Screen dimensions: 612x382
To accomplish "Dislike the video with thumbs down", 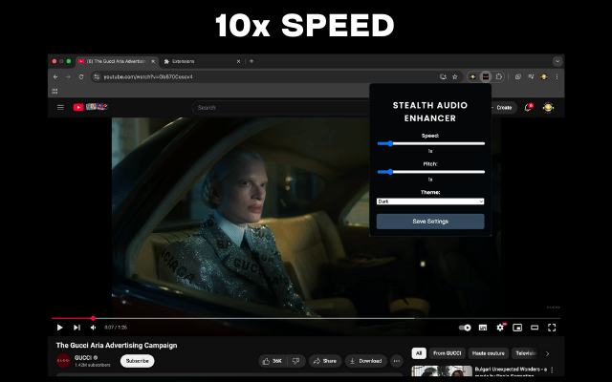I will point(295,361).
